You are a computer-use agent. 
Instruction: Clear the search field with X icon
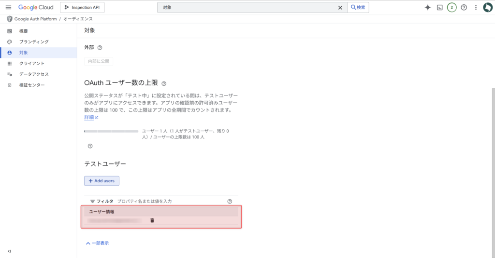click(340, 8)
